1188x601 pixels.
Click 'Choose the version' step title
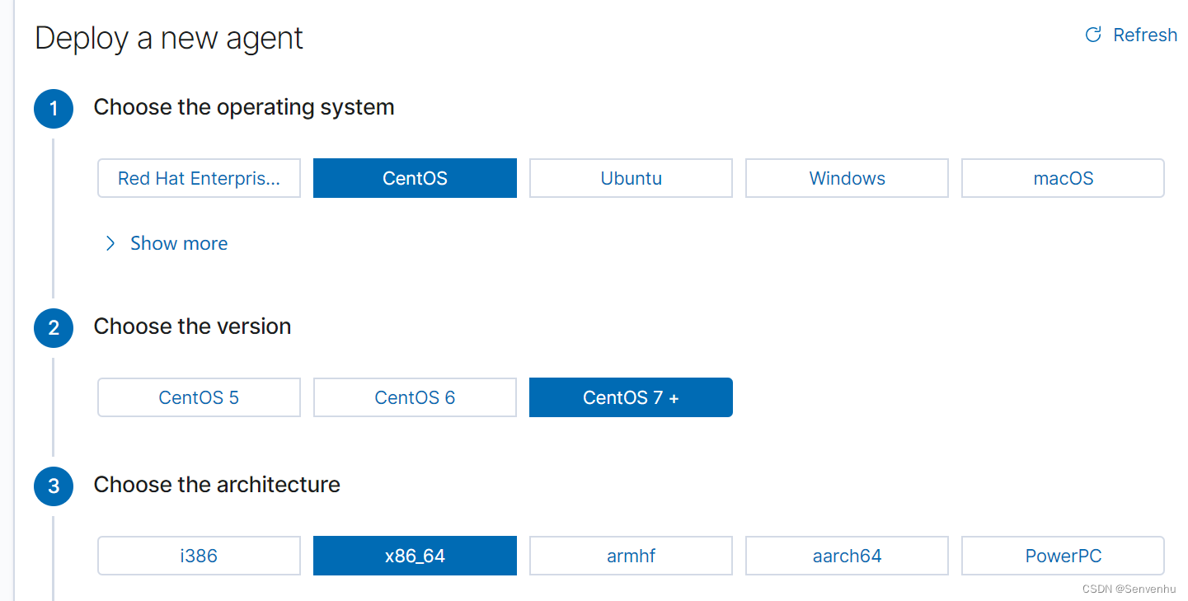[x=192, y=326]
